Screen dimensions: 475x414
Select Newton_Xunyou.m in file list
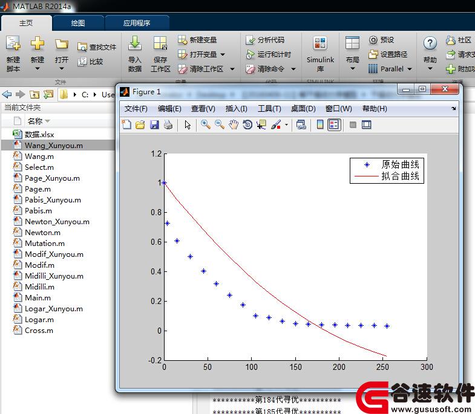[x=58, y=222]
